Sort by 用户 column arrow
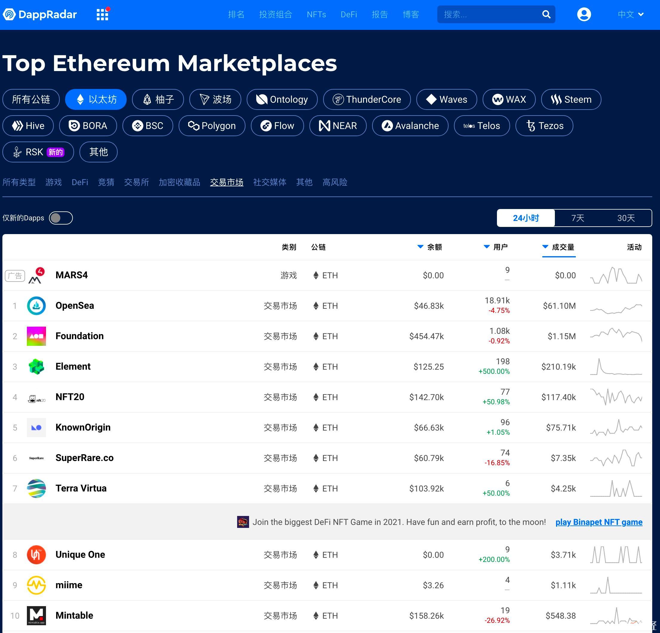 click(486, 247)
